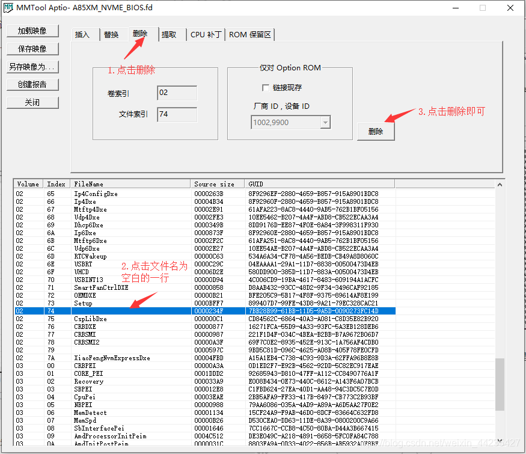Select the USBRT row

pos(205,265)
